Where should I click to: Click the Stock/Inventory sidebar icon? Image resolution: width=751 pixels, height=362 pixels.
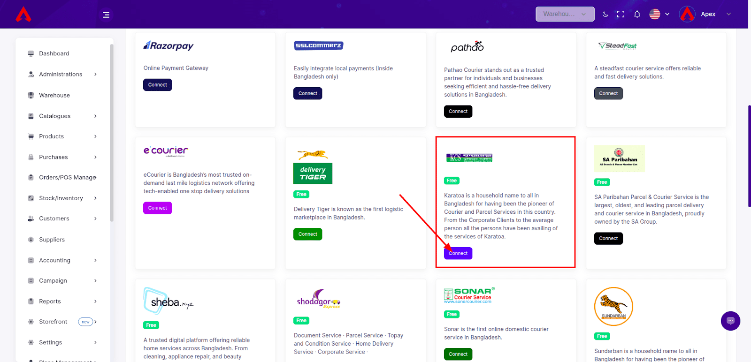[31, 198]
